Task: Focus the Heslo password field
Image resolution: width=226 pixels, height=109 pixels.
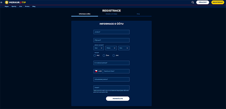Action: pos(111,88)
